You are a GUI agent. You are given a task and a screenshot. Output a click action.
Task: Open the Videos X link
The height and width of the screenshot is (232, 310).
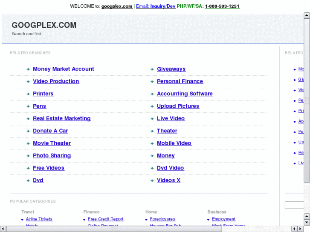[x=168, y=180]
